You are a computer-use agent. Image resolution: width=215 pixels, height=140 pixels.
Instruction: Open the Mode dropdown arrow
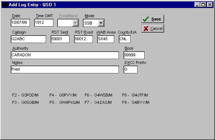tap(101, 23)
